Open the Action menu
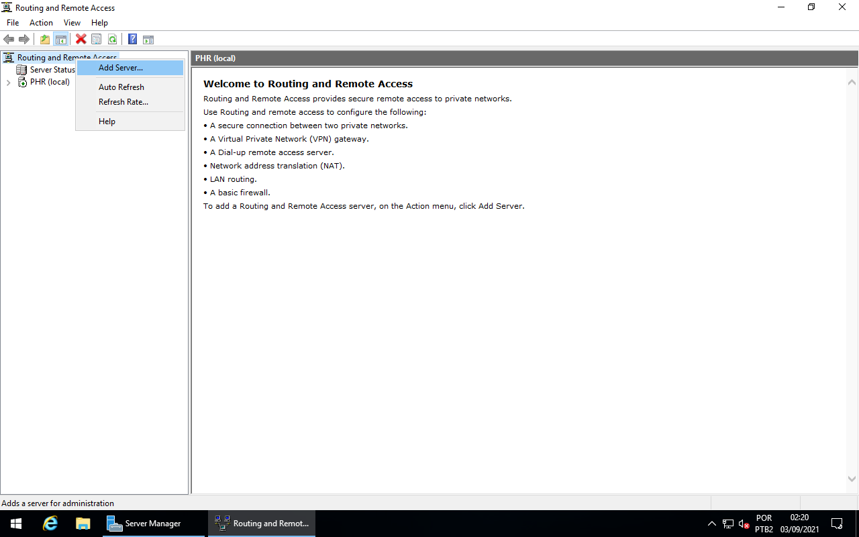Image resolution: width=859 pixels, height=537 pixels. pyautogui.click(x=41, y=22)
